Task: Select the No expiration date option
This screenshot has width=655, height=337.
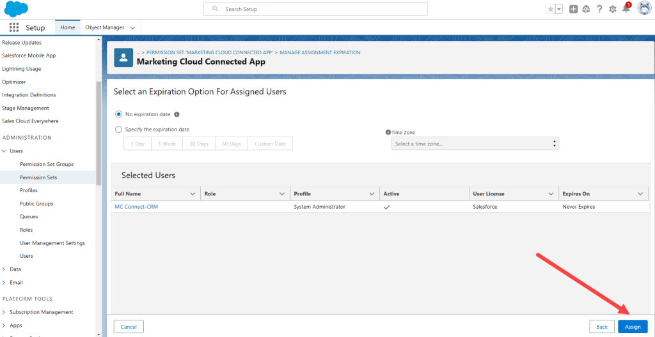Action: 118,114
